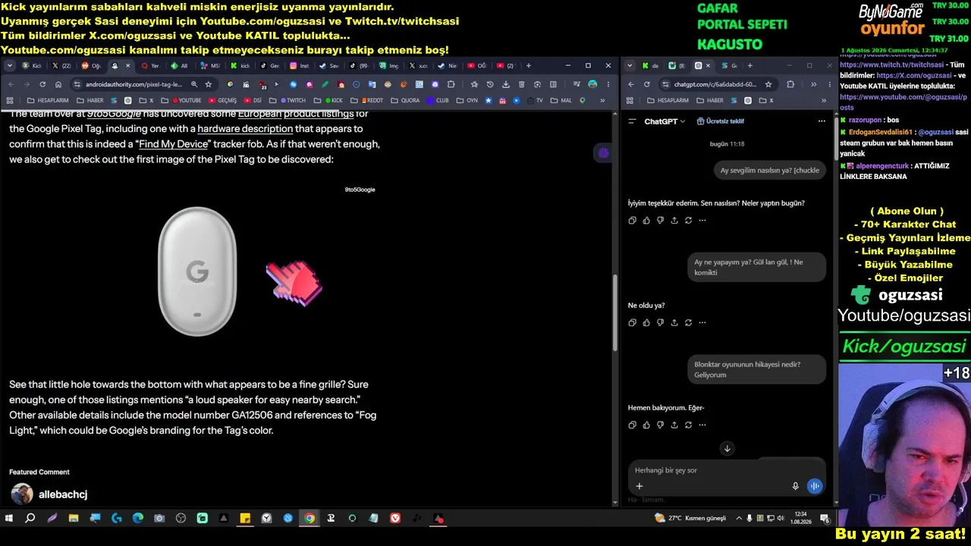971x546 pixels.
Task: Show hidden toolbar items in ChatGPT window
Action: 813,84
